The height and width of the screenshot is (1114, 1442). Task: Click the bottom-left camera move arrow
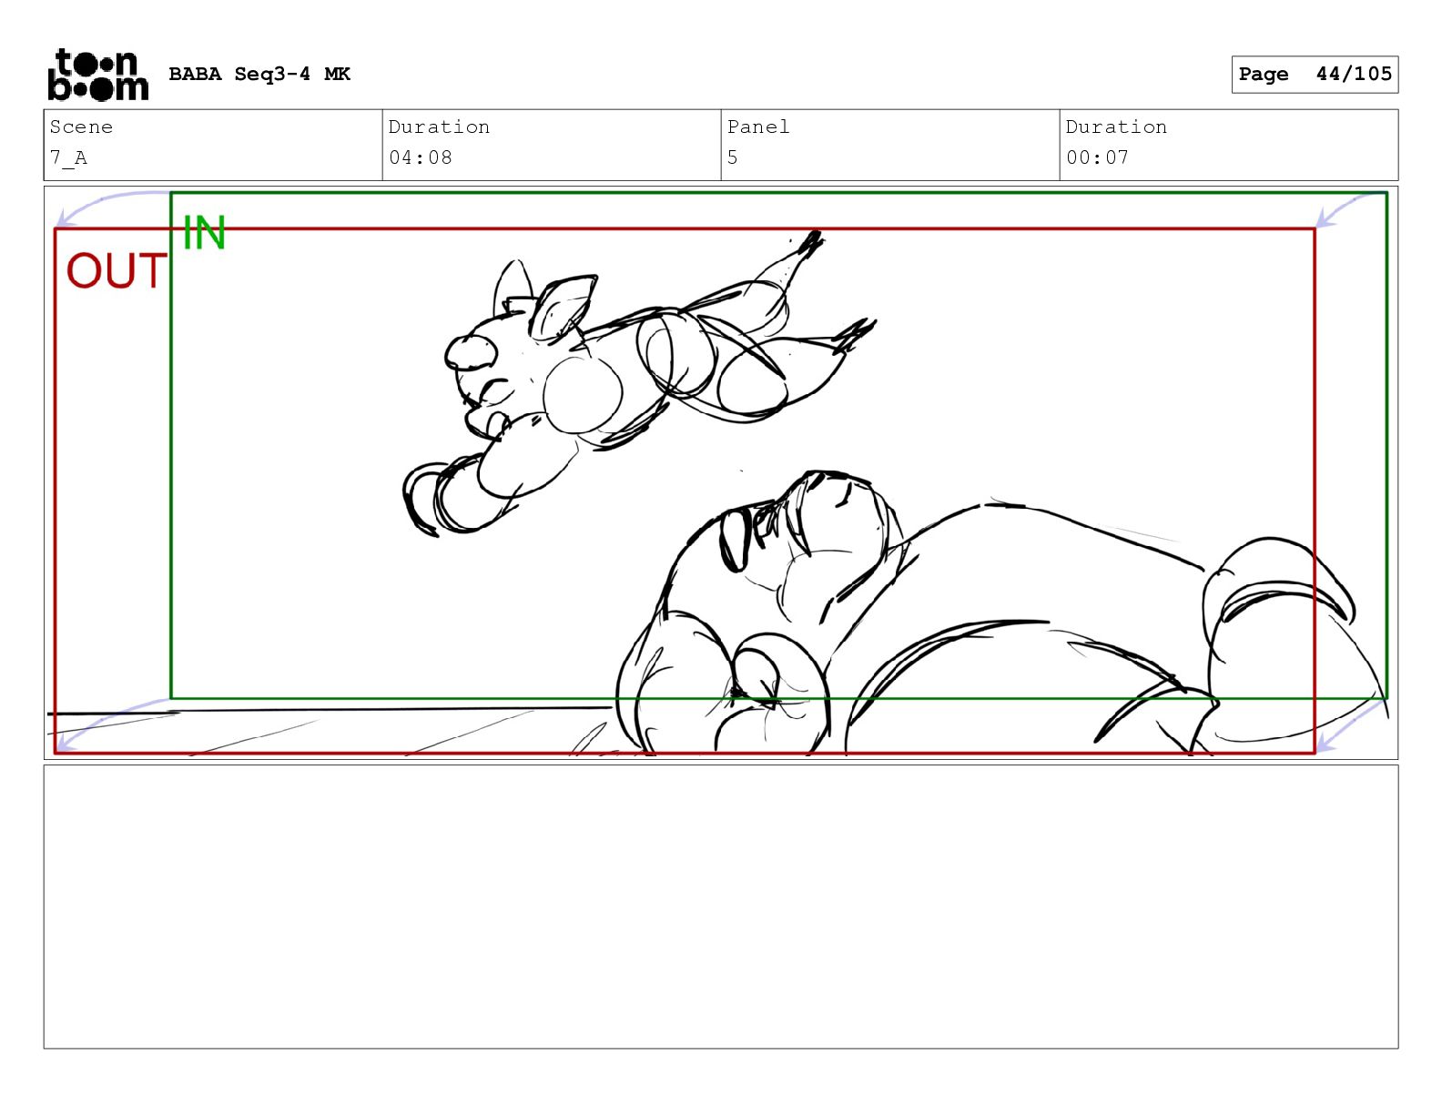pos(113,725)
